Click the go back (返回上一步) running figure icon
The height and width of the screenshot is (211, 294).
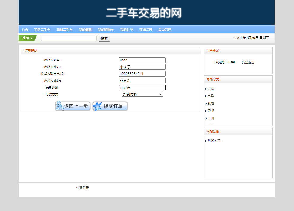[59, 106]
